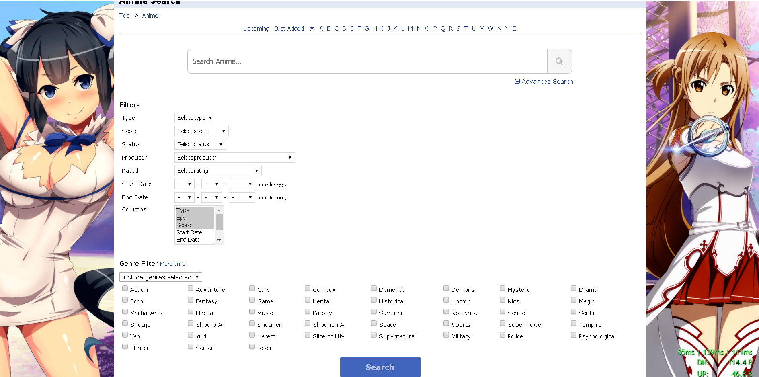The image size is (759, 377).
Task: Check the Sci-Fi genre checkbox
Action: (x=574, y=312)
